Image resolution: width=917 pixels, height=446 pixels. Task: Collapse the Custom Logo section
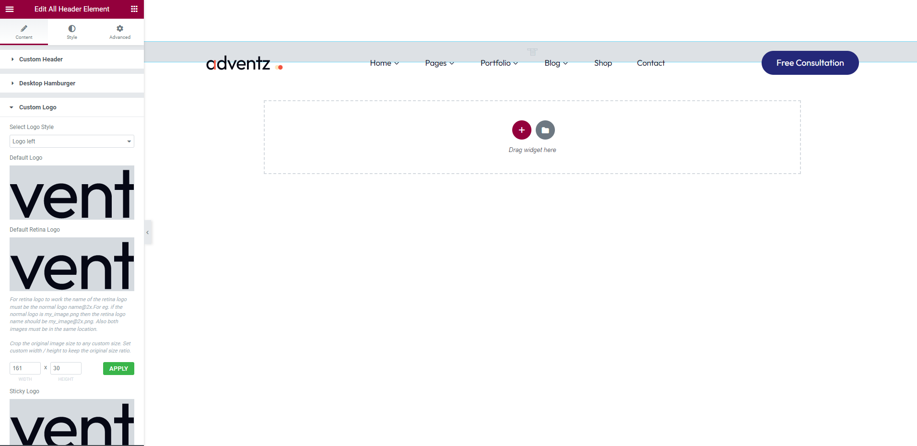click(x=37, y=107)
